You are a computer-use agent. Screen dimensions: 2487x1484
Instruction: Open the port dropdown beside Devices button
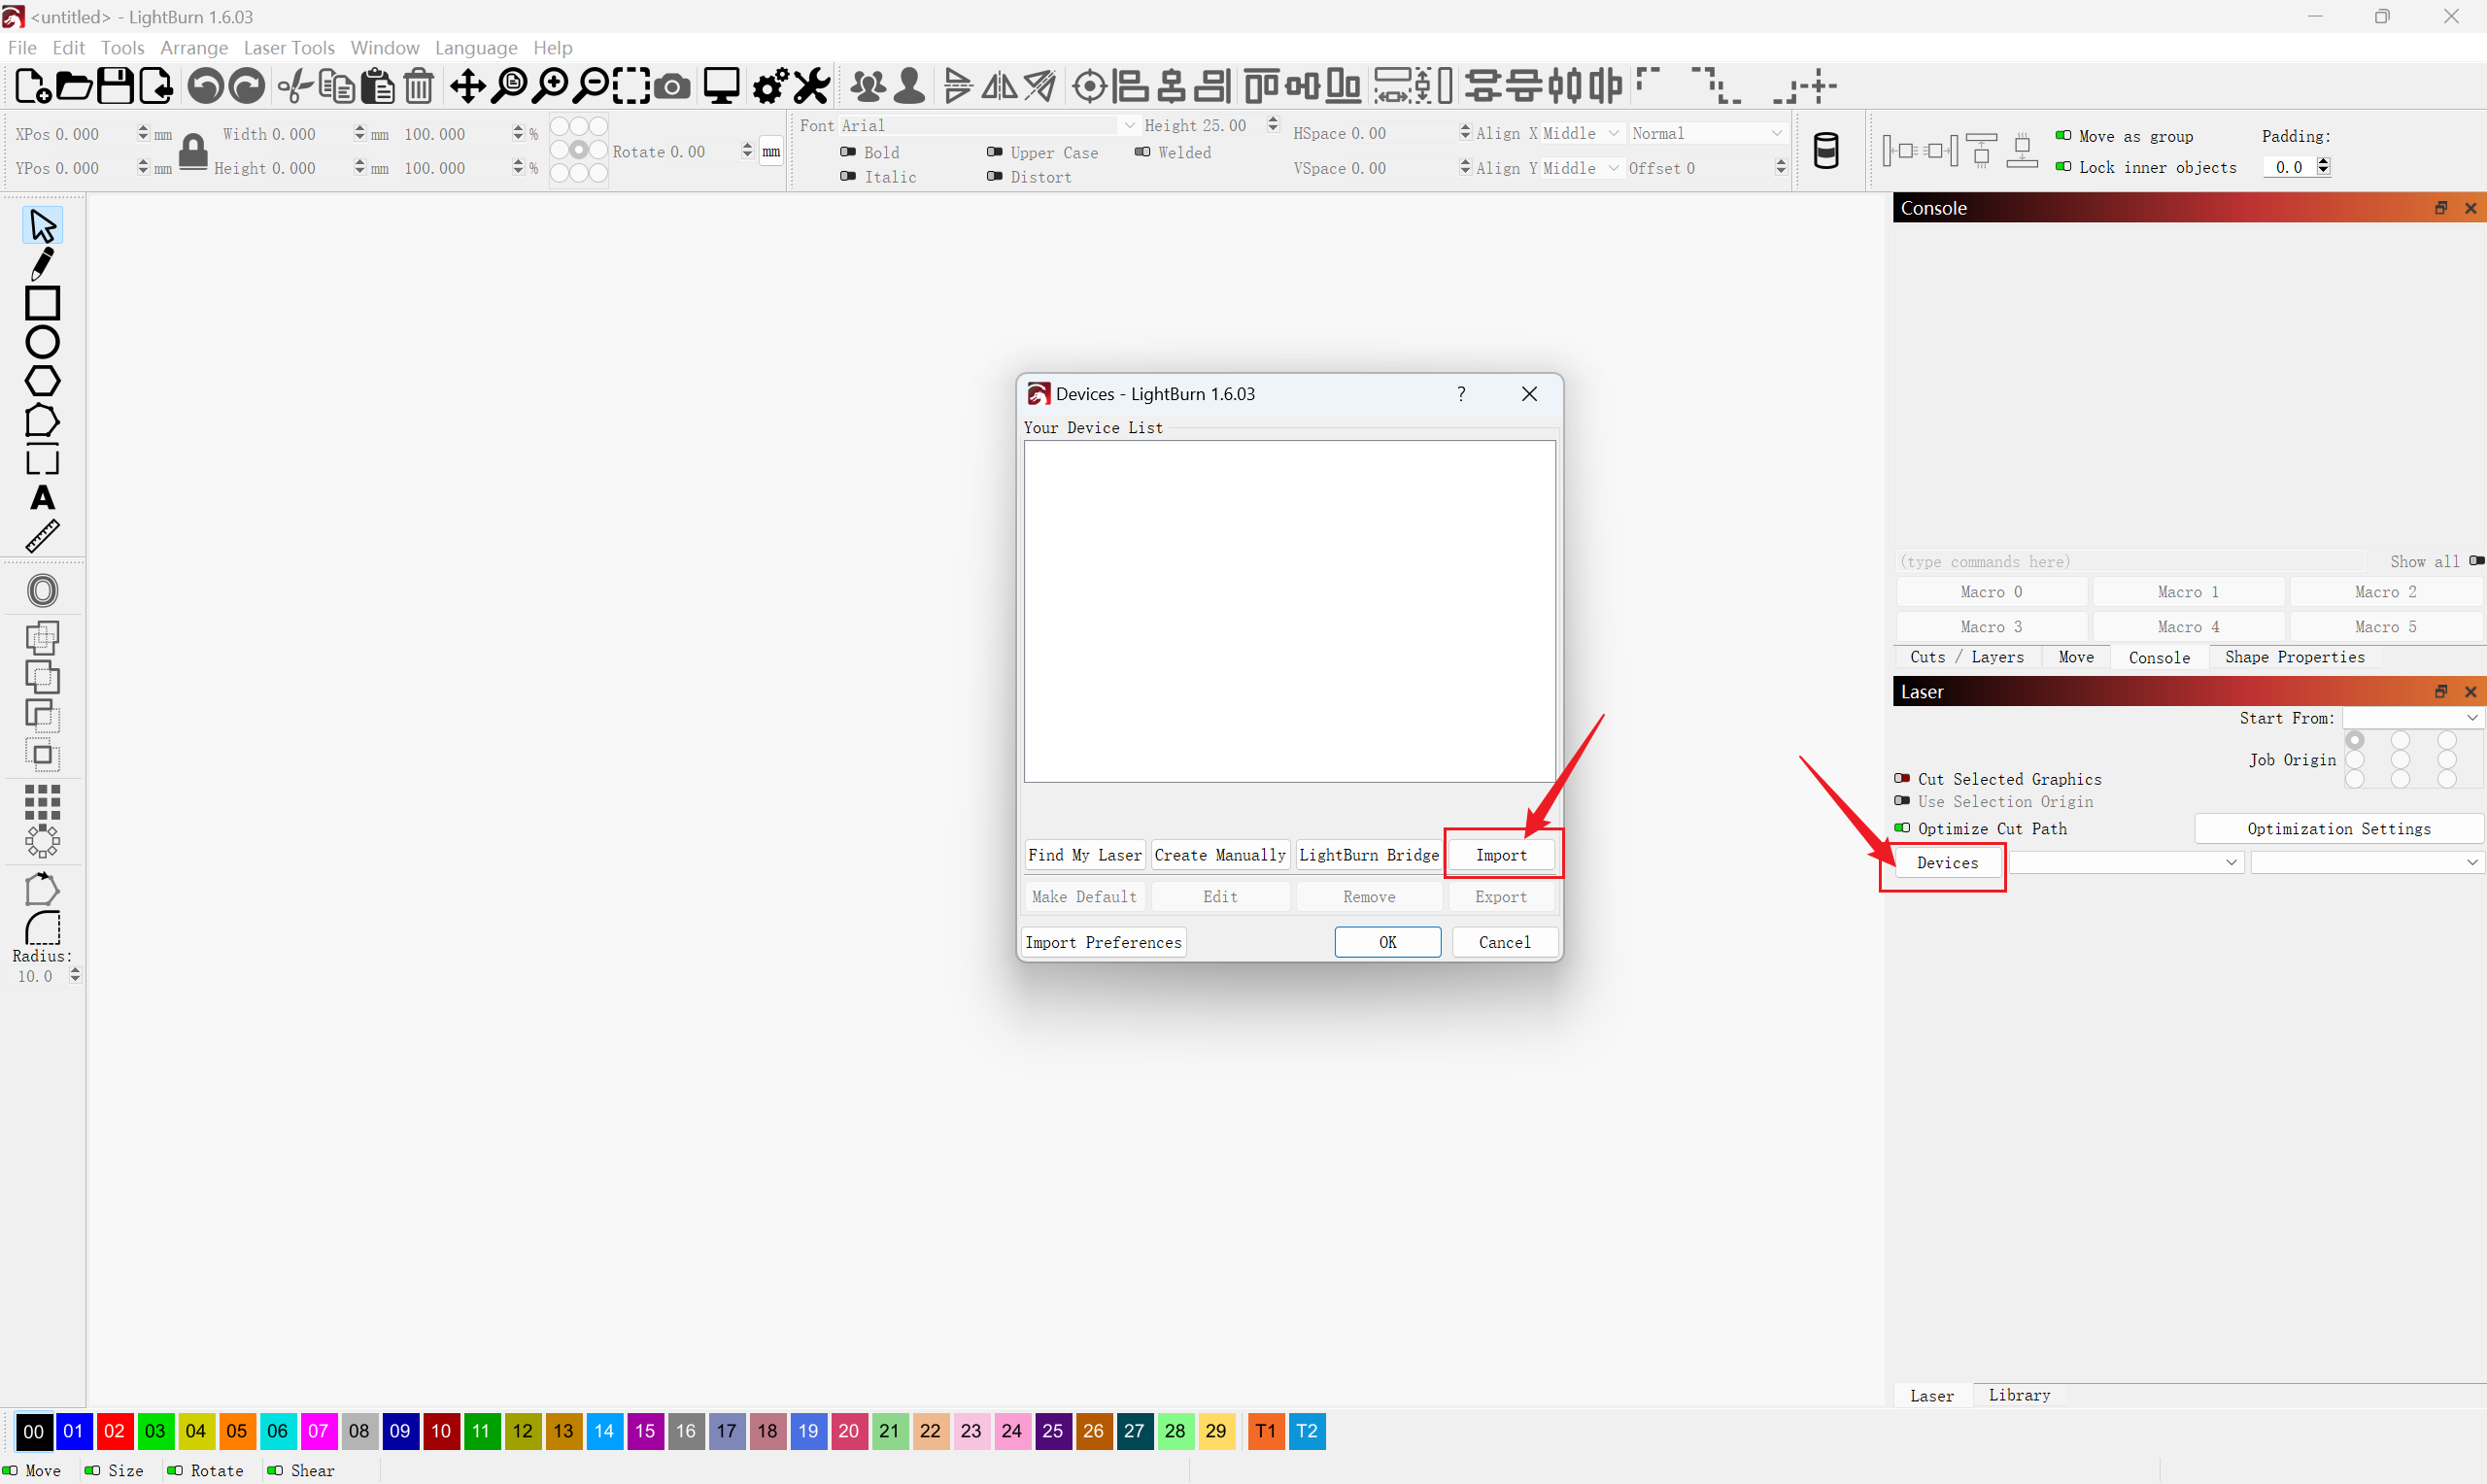[x=2127, y=862]
